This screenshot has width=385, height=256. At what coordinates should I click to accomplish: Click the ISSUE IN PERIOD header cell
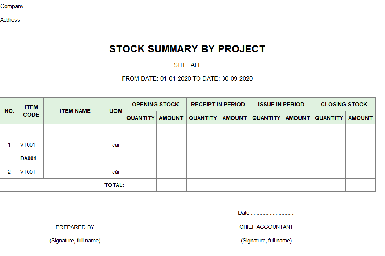coord(281,104)
